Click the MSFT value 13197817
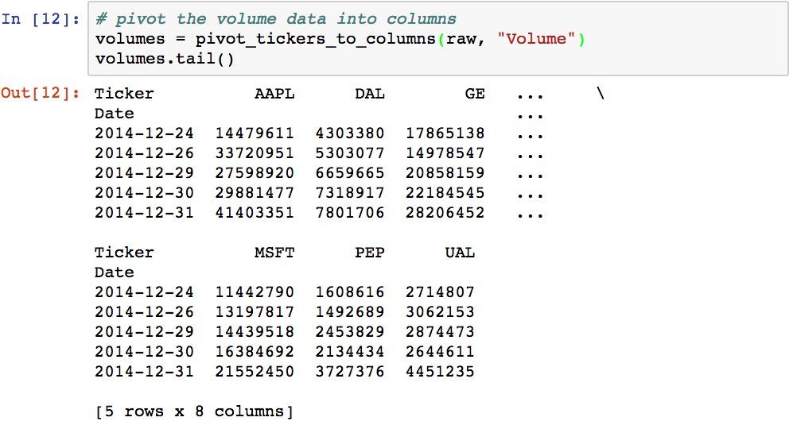The width and height of the screenshot is (793, 425). point(255,312)
